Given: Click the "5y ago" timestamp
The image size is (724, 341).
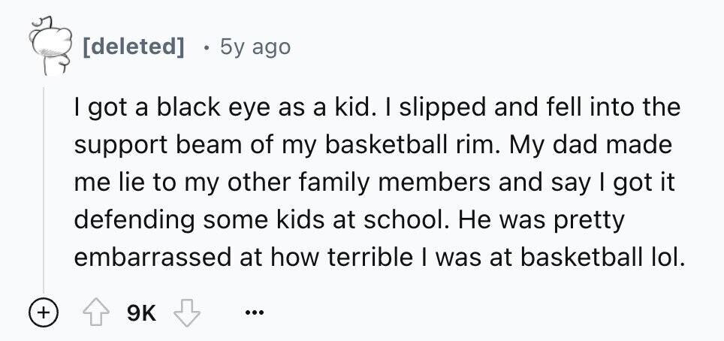Looking at the screenshot, I should (255, 47).
